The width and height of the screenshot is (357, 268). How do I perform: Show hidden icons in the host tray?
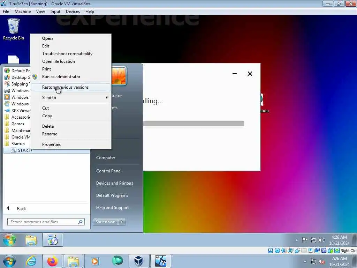click(x=305, y=261)
